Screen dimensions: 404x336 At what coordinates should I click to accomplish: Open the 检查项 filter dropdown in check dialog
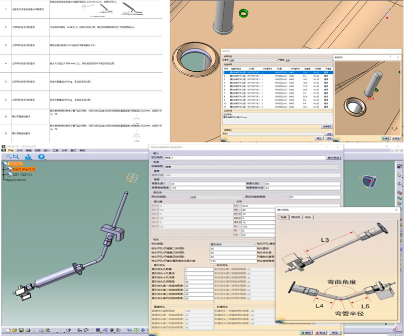[x=254, y=60]
